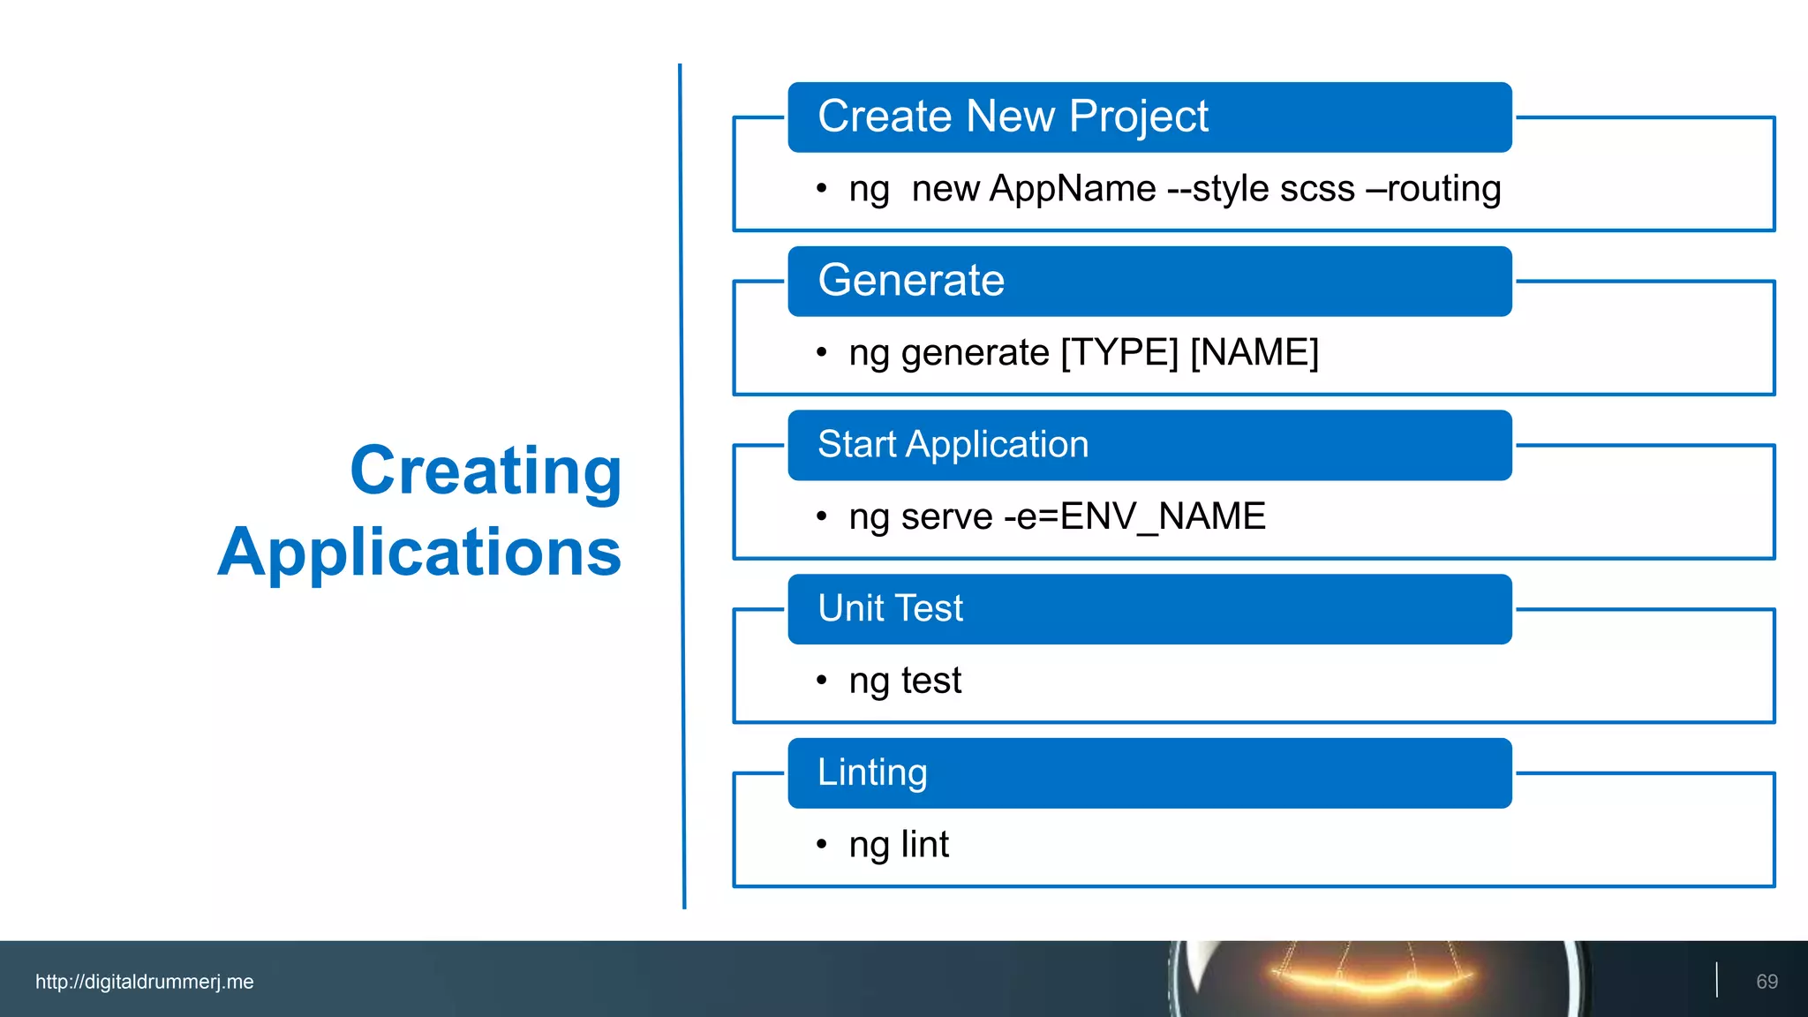This screenshot has height=1017, width=1808.
Task: Select the 'Linting' header box
Action: tap(1149, 773)
